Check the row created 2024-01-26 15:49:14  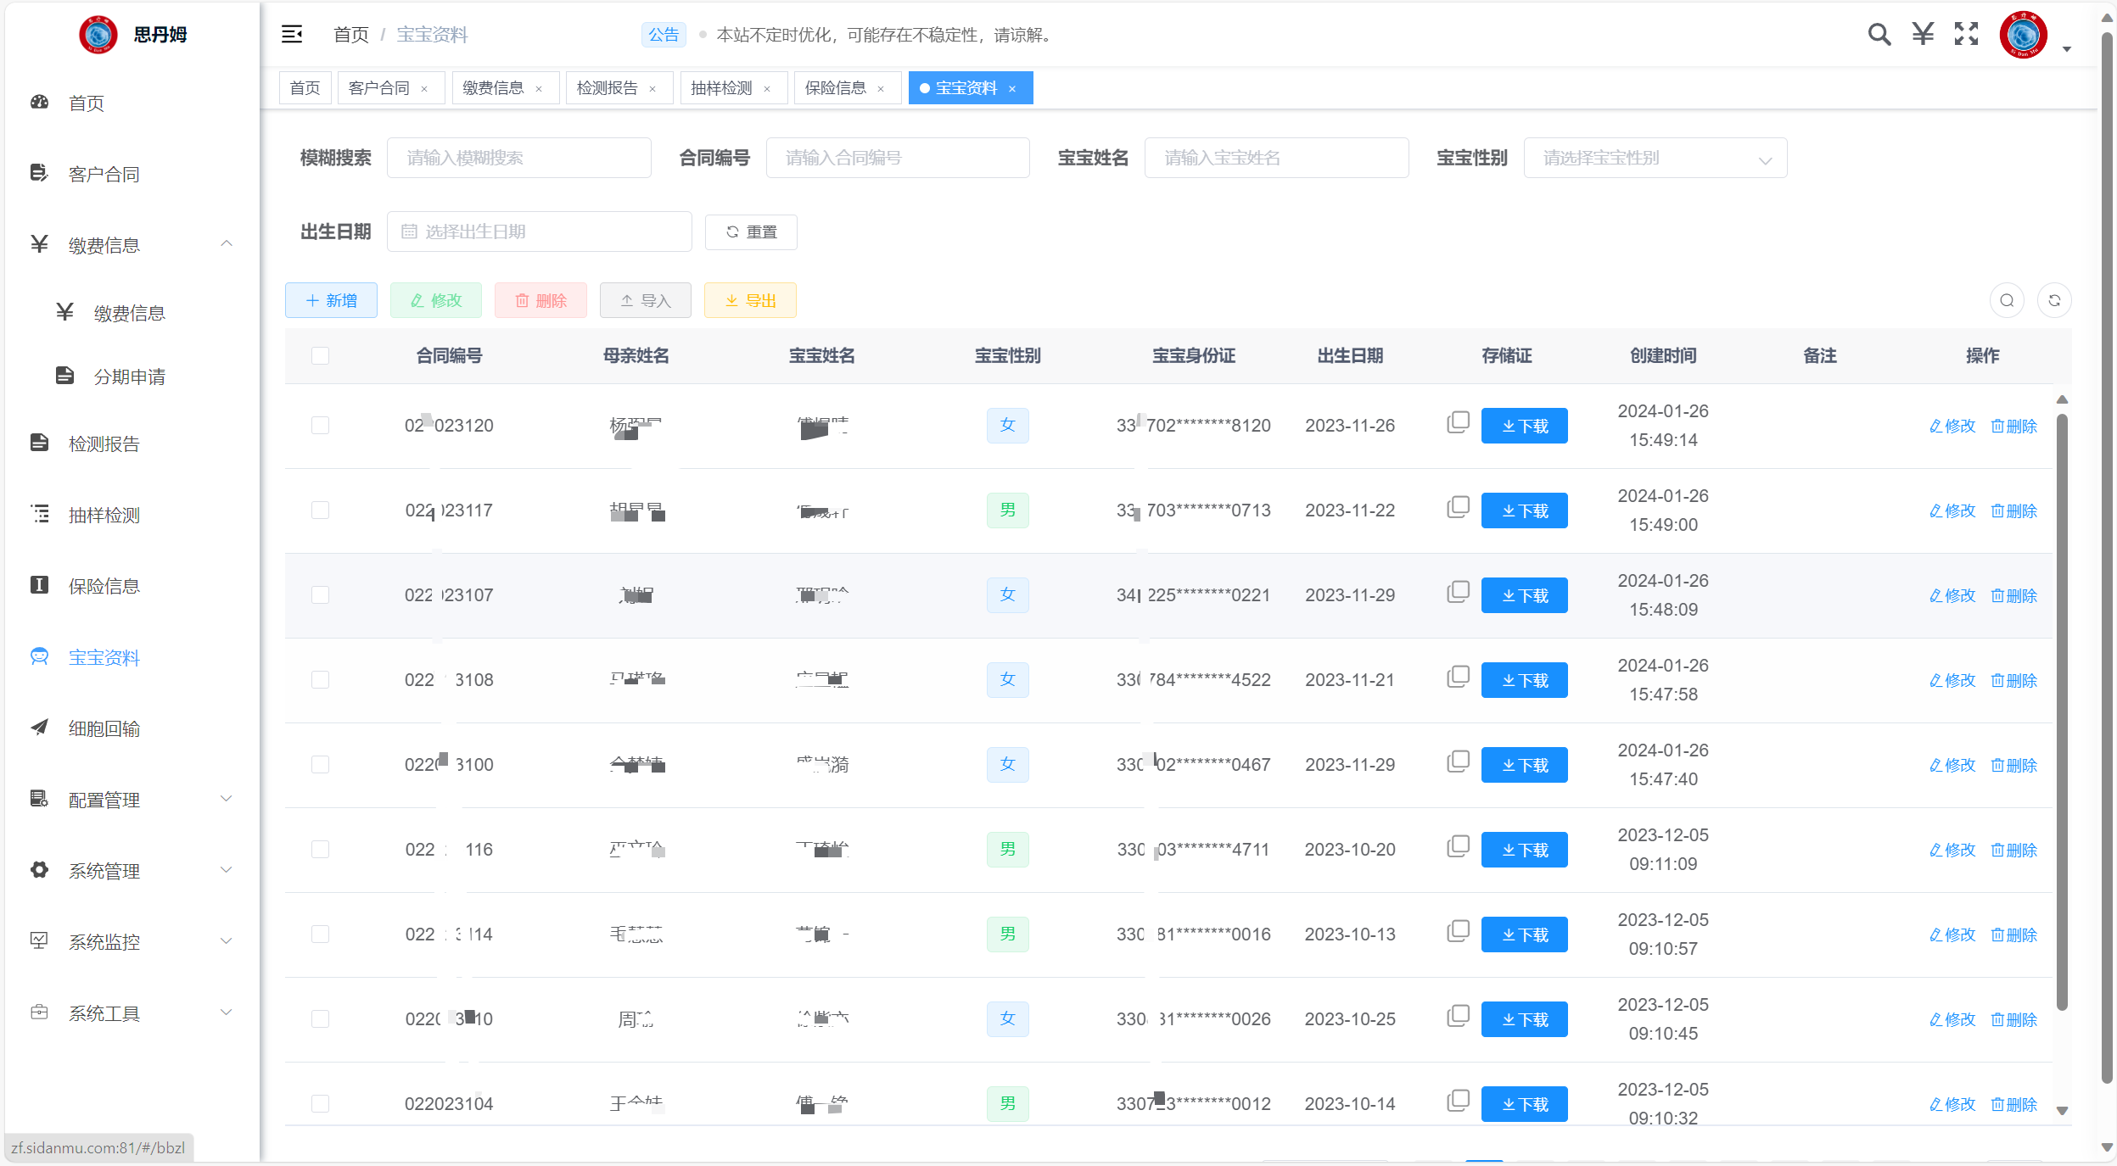point(320,426)
